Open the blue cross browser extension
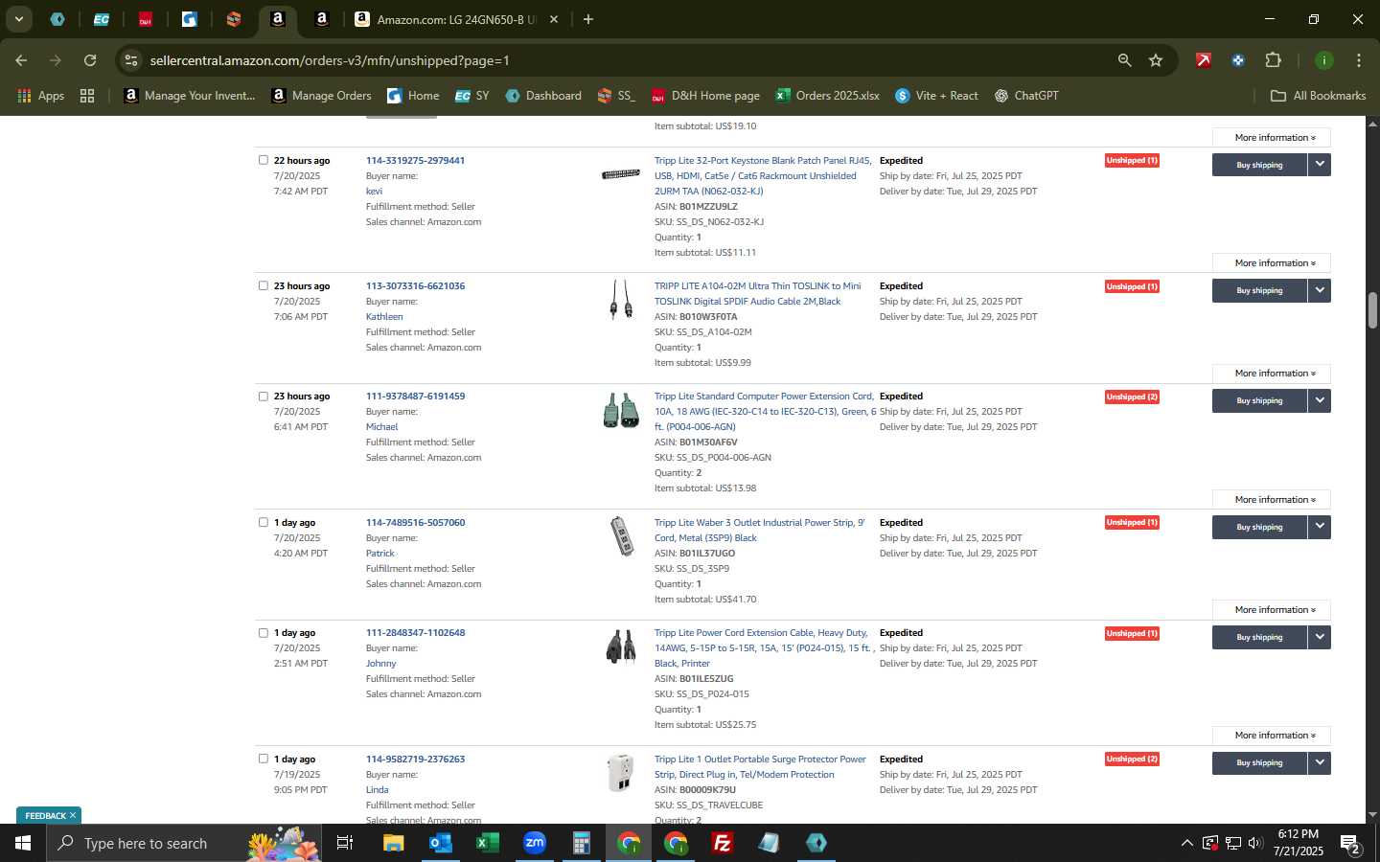 pyautogui.click(x=1238, y=60)
